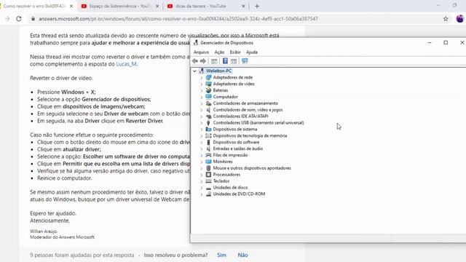Screen dimensions: 466x262
Task: Click the Forward arrow in Device Manager toolbar
Action: tap(203, 61)
